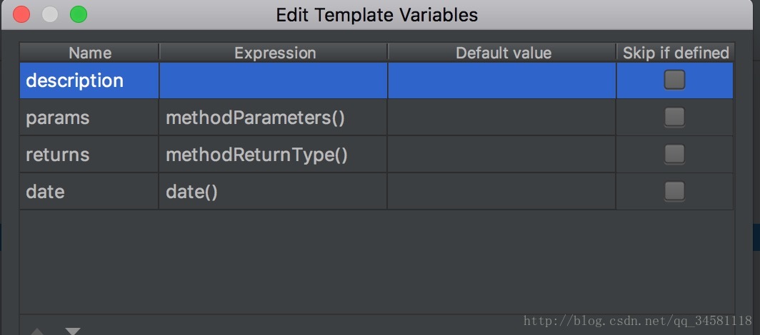The width and height of the screenshot is (760, 335).
Task: Click the Expression column header
Action: (274, 53)
